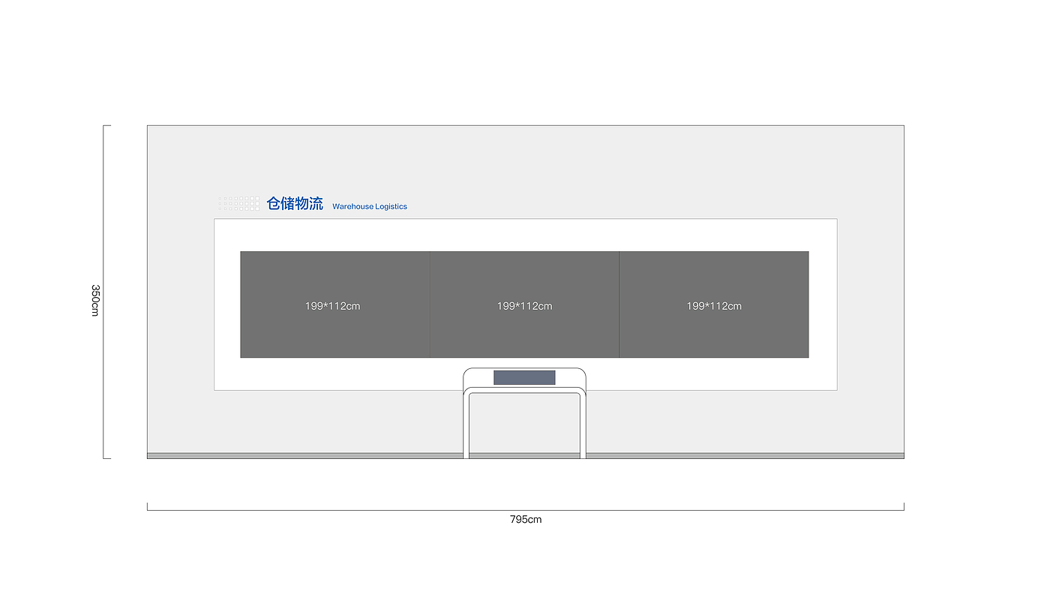This screenshot has width=1050, height=591.
Task: Click the 795cm width dimension label
Action: [526, 519]
